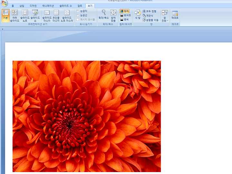Switch to 기본 (Normal) view
This screenshot has height=174, width=232.
click(x=5, y=15)
